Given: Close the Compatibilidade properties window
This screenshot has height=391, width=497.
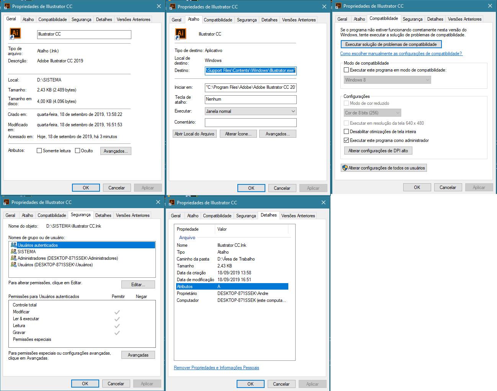Looking at the screenshot, I should [490, 6].
